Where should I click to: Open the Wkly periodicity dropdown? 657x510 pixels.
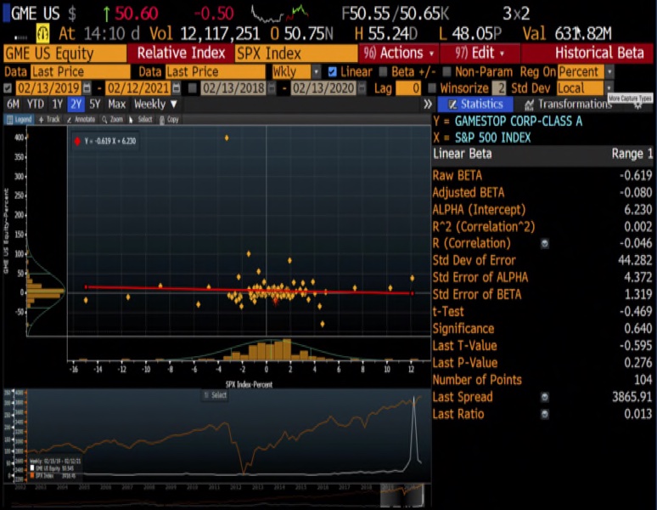[x=295, y=72]
